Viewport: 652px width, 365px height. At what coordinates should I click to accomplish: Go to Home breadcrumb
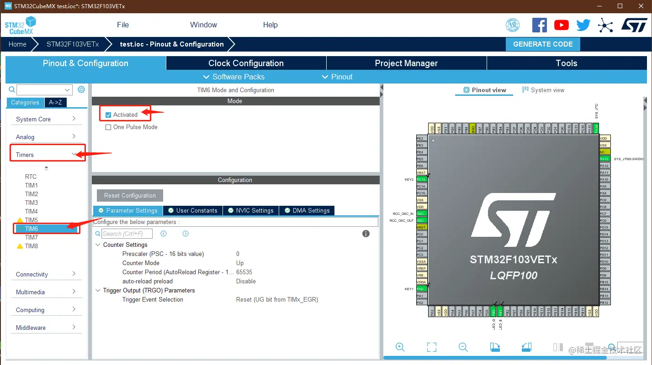(x=17, y=44)
